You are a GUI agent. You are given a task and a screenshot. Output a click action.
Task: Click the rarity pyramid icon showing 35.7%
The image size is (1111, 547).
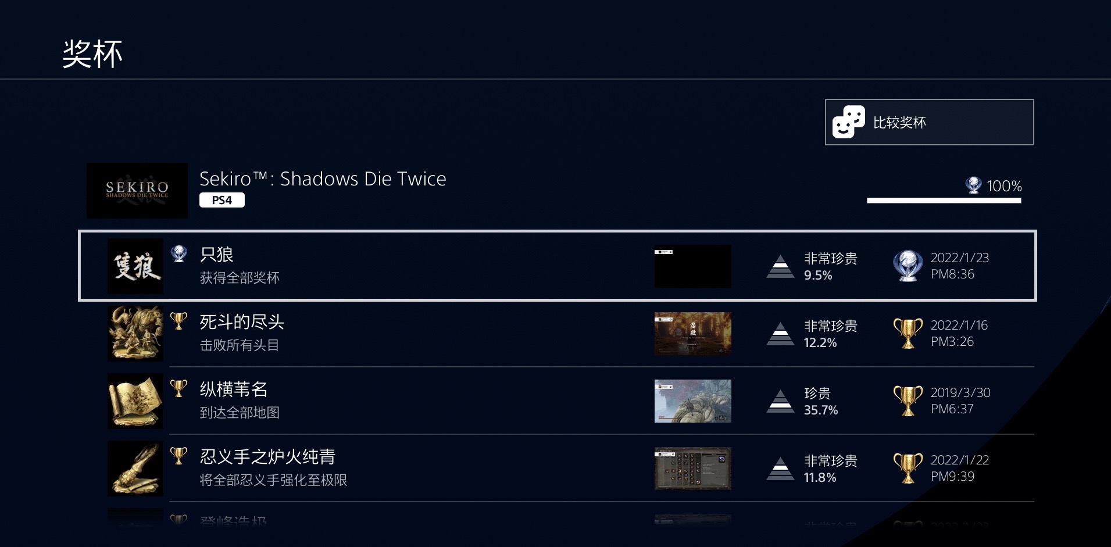click(780, 401)
